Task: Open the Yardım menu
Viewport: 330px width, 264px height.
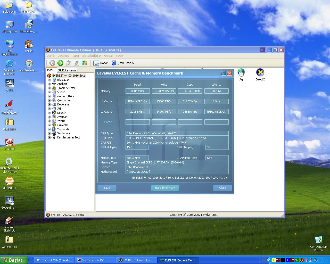Action: (x=120, y=56)
